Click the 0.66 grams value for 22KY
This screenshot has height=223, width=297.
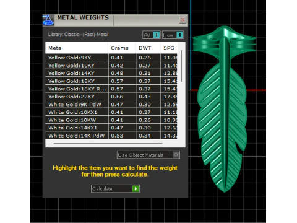(117, 97)
